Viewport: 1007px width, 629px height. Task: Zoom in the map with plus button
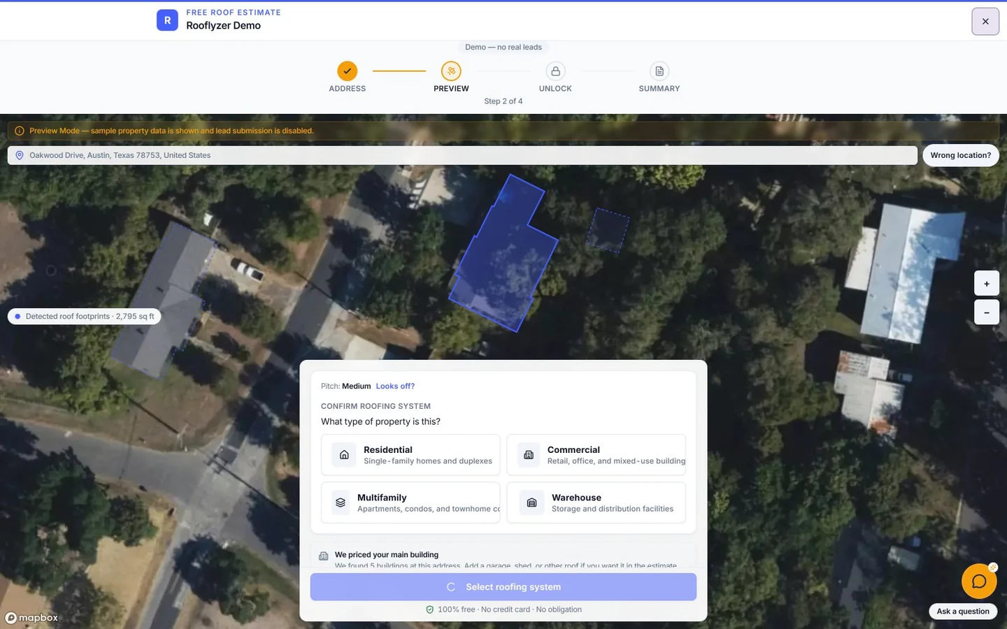pos(987,284)
